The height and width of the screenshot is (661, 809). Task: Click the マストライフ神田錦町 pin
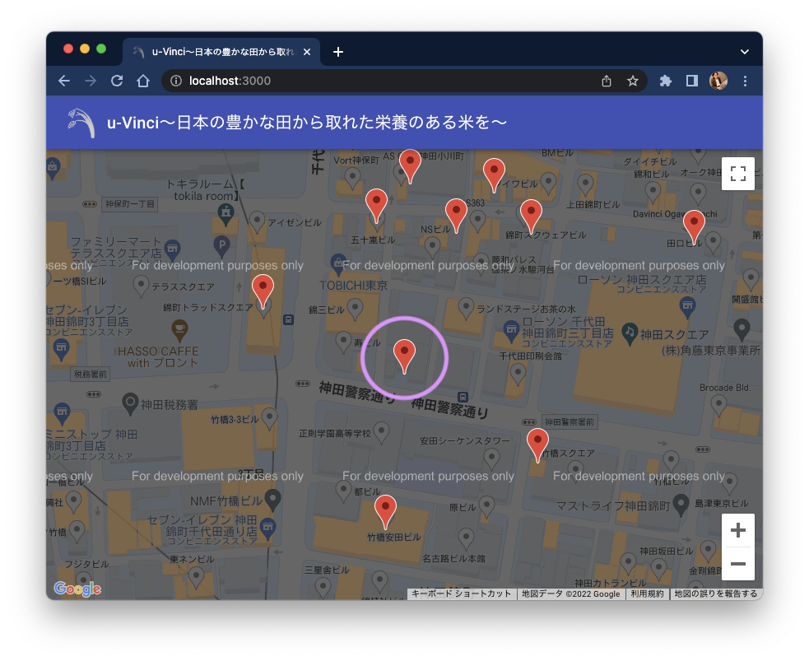pos(681,504)
